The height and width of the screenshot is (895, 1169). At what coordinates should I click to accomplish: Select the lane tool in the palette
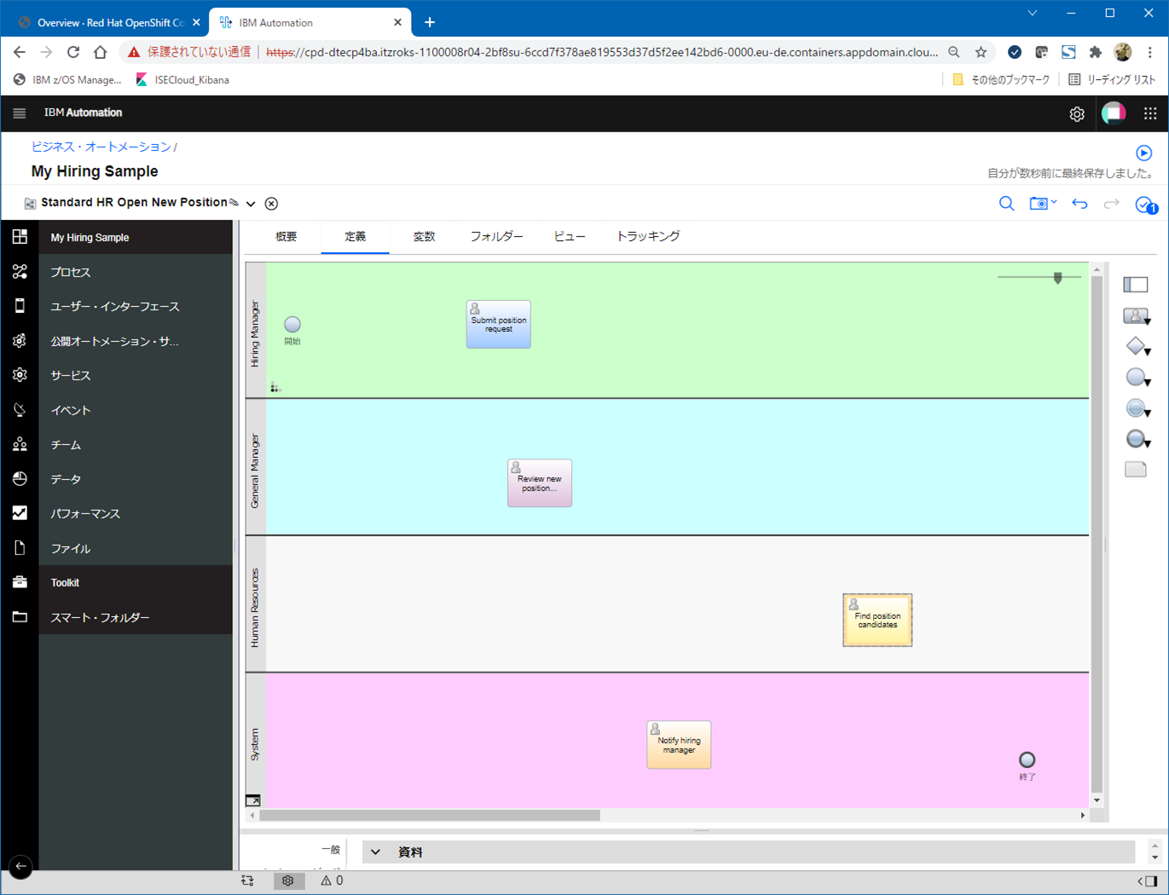[x=1135, y=285]
